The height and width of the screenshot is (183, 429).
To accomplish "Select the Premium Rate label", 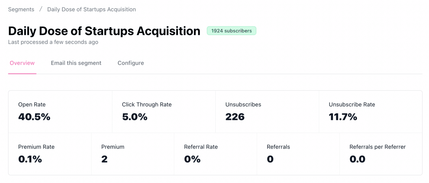I will (x=36, y=147).
